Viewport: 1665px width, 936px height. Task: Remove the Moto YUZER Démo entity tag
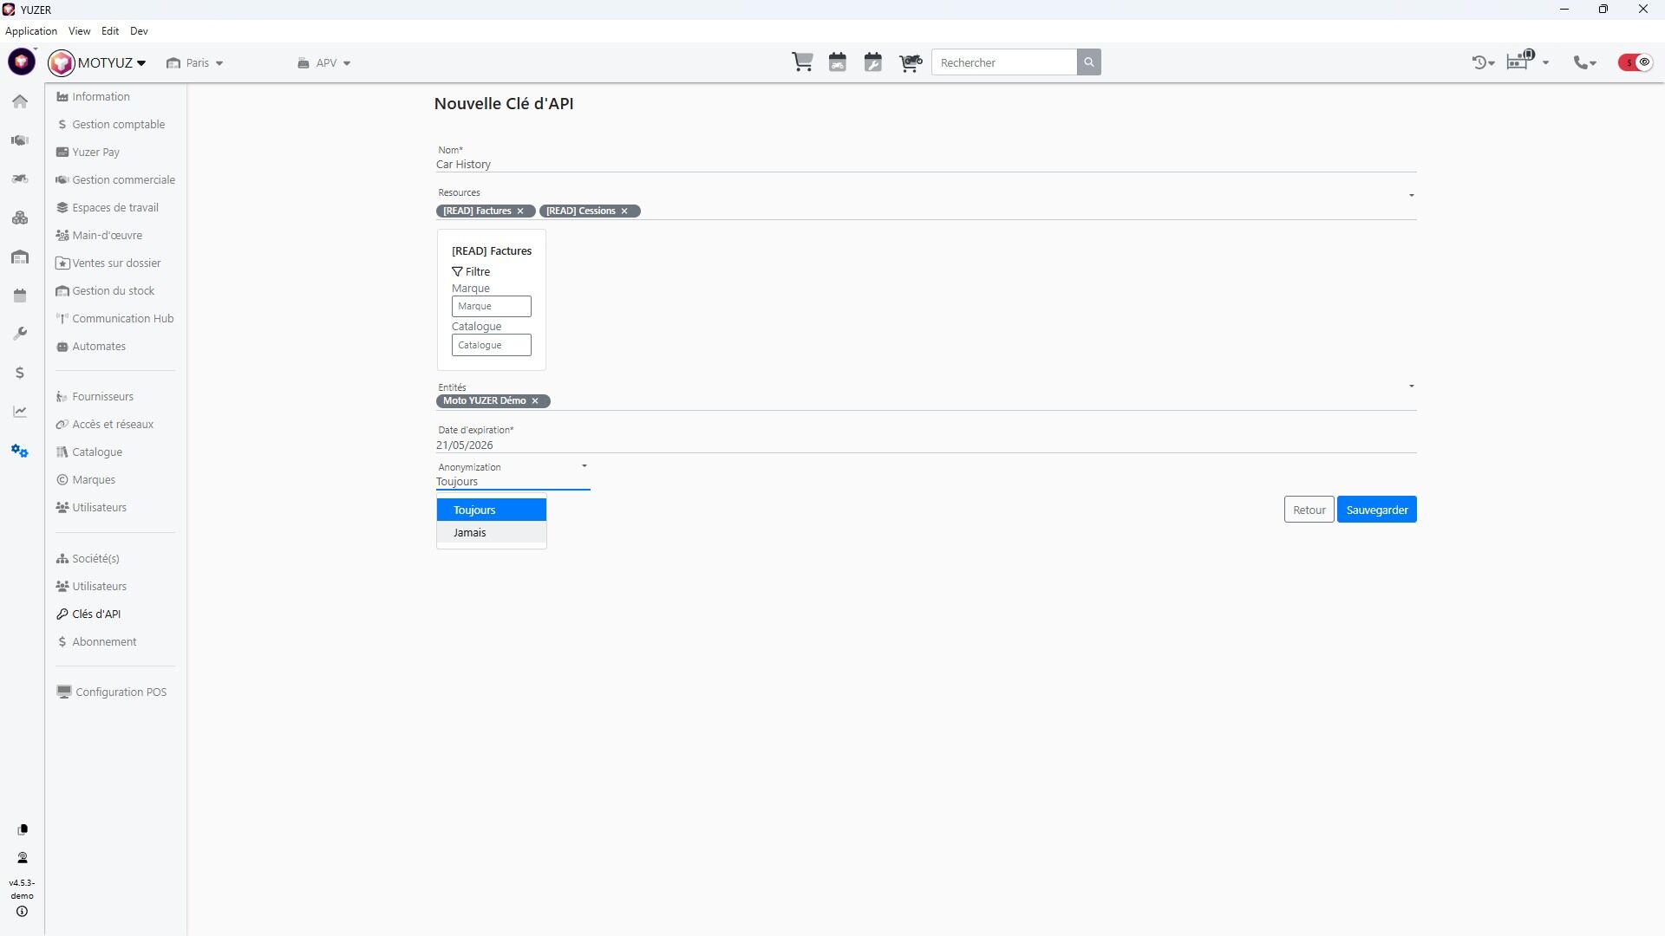point(535,401)
